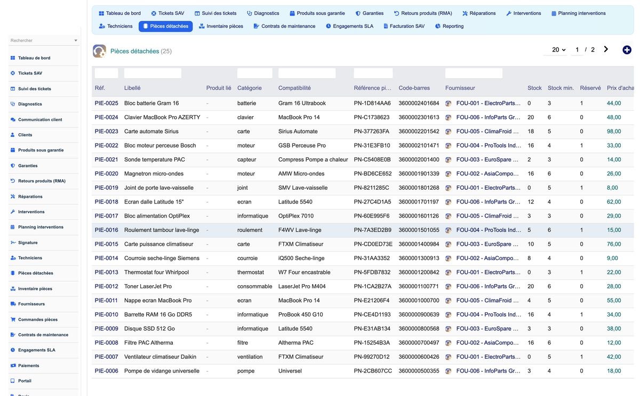Expand the Rechercher dropdown in sidebar
This screenshot has height=396, width=640.
pos(76,41)
